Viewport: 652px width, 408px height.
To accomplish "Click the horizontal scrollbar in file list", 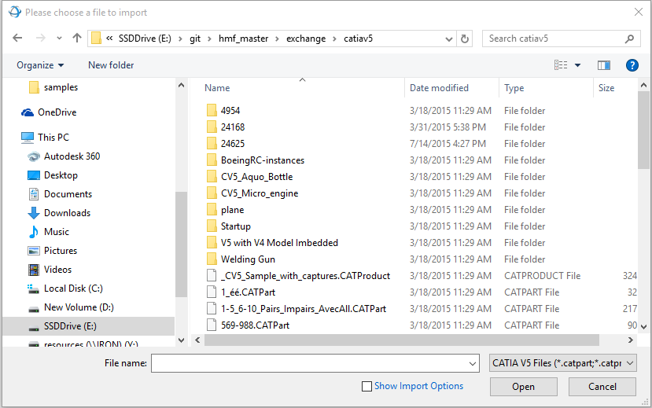I will click(409, 340).
